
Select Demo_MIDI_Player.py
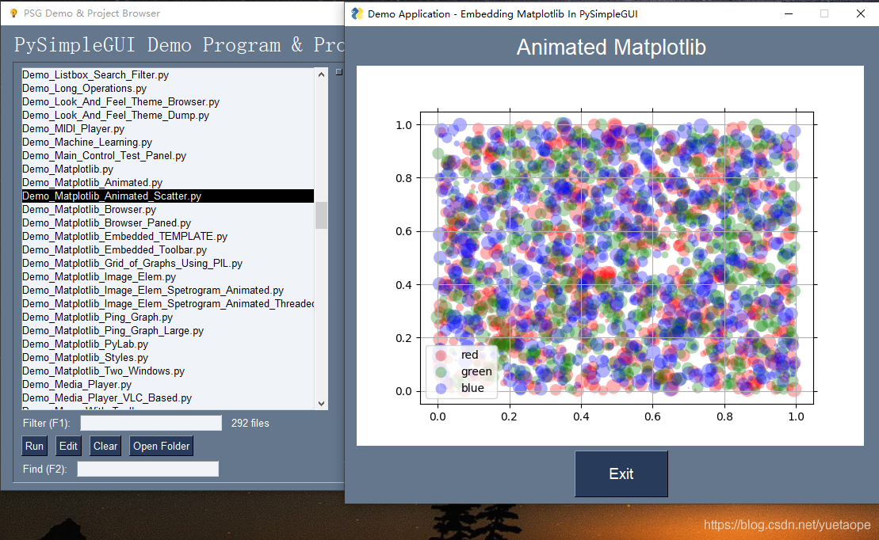(167, 128)
